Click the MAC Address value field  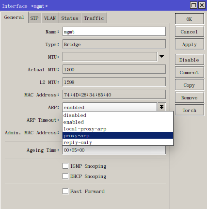(x=114, y=95)
